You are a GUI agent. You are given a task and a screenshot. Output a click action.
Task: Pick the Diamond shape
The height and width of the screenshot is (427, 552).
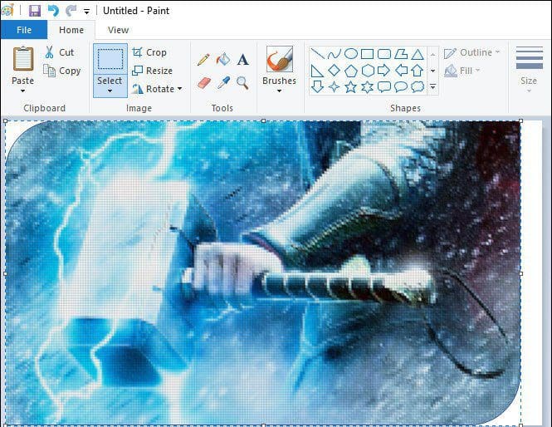click(x=334, y=71)
